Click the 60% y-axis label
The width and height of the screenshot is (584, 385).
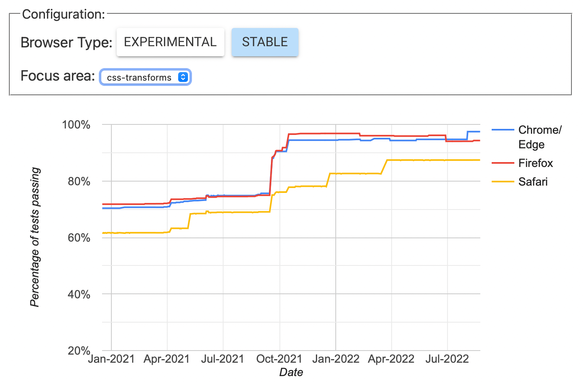coord(79,237)
